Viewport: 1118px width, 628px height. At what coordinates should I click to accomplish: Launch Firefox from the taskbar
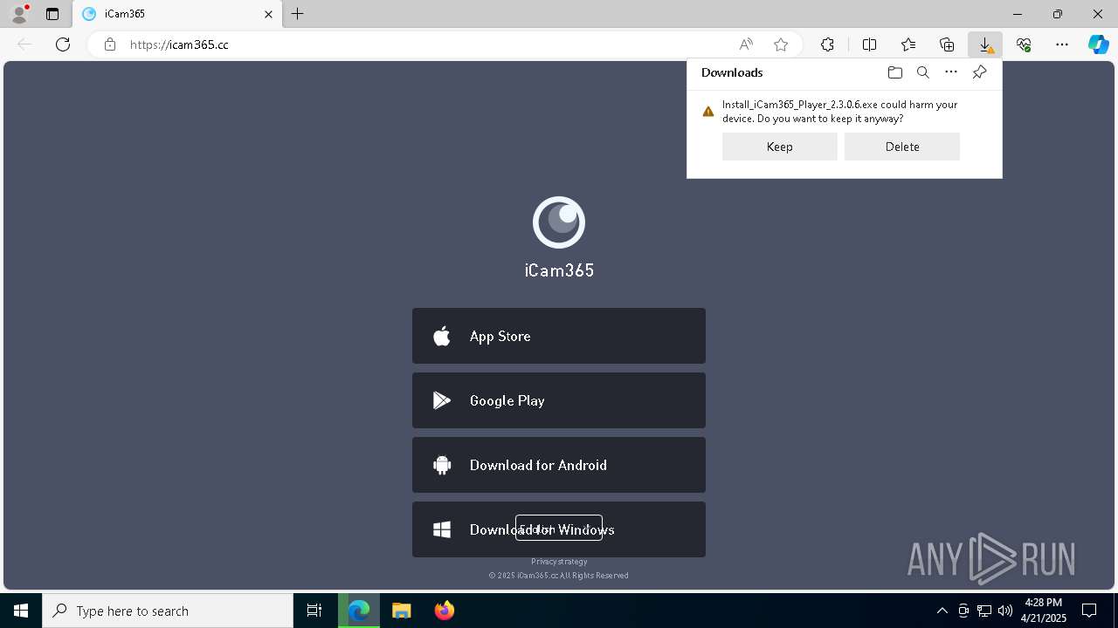pos(445,611)
